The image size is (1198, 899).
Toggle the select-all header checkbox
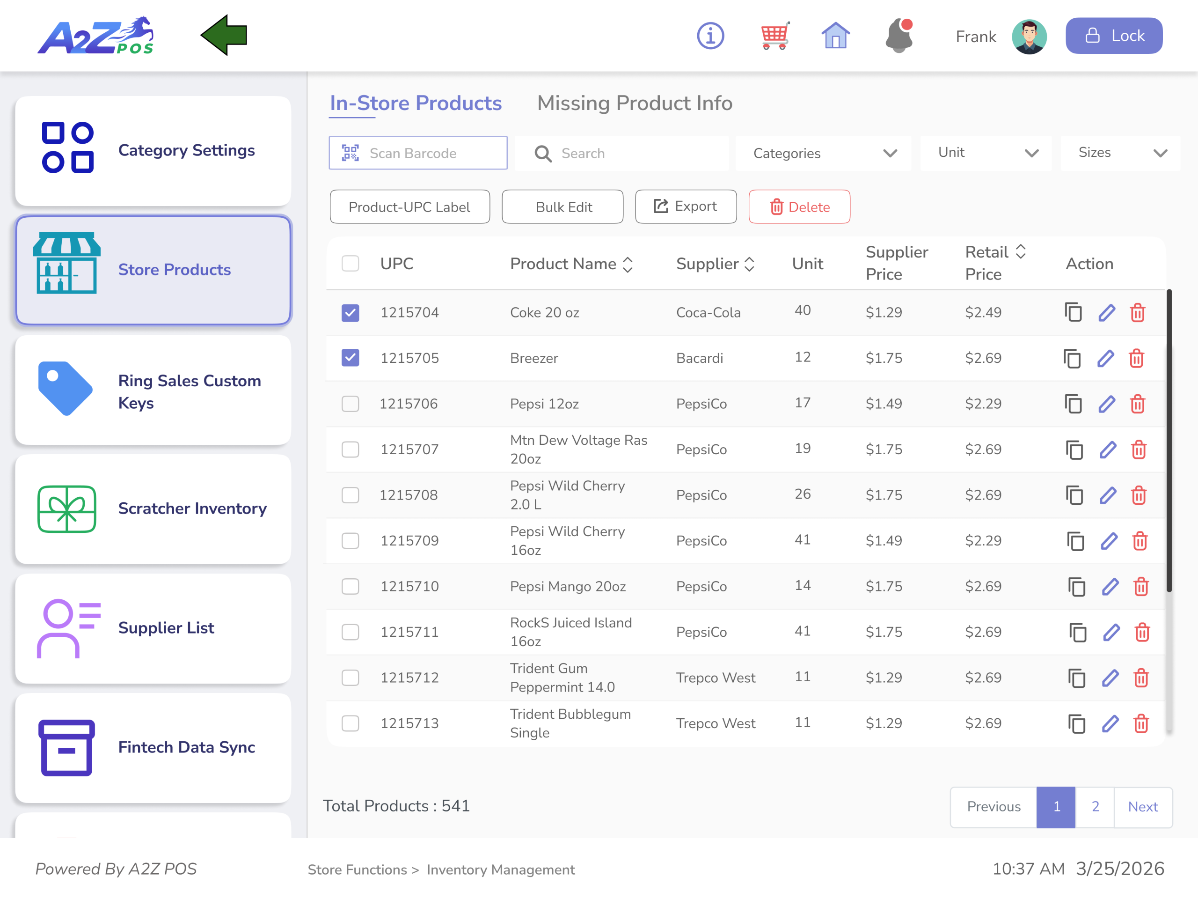351,264
